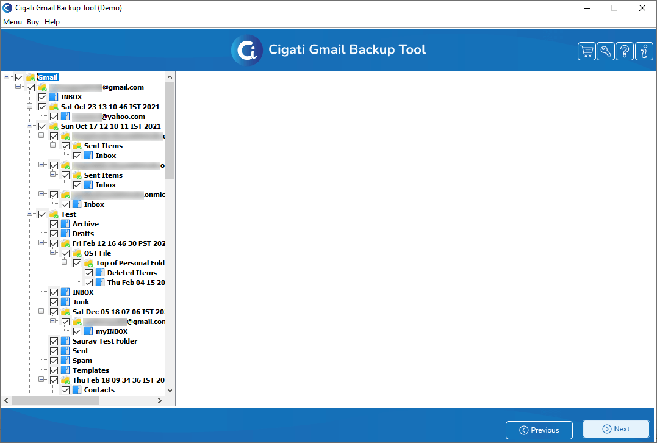Uncheck the Test folder checkbox
Image resolution: width=657 pixels, height=443 pixels.
(42, 214)
